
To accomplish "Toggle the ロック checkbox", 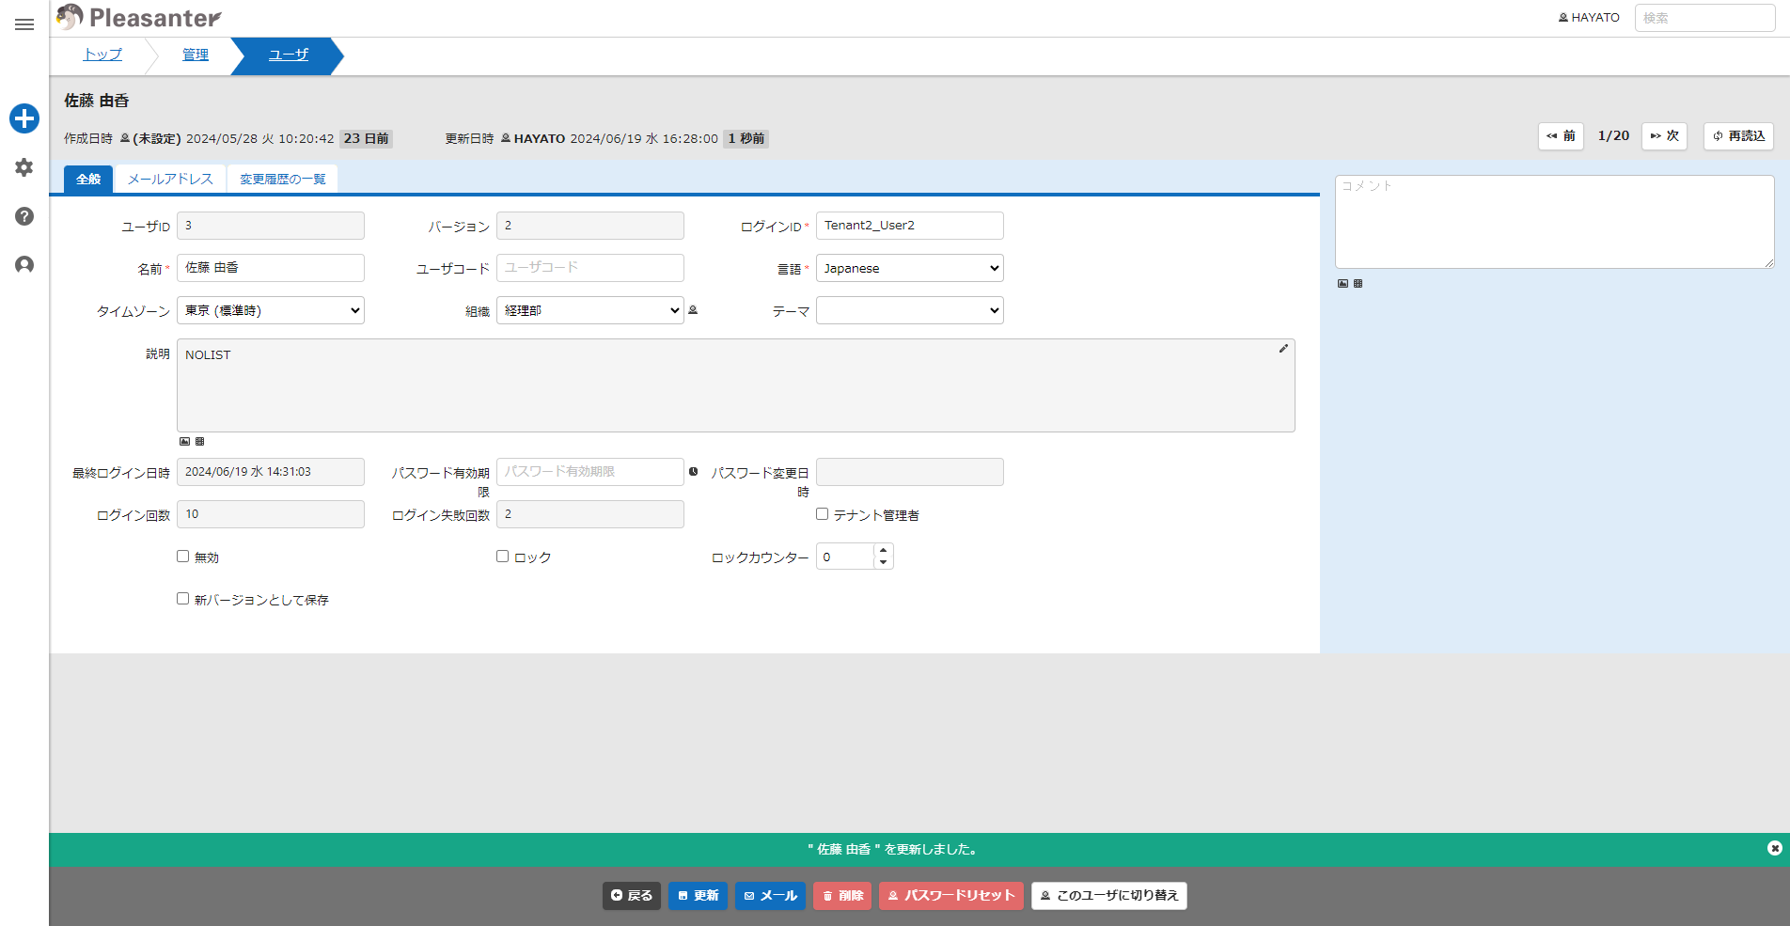I will (x=502, y=557).
